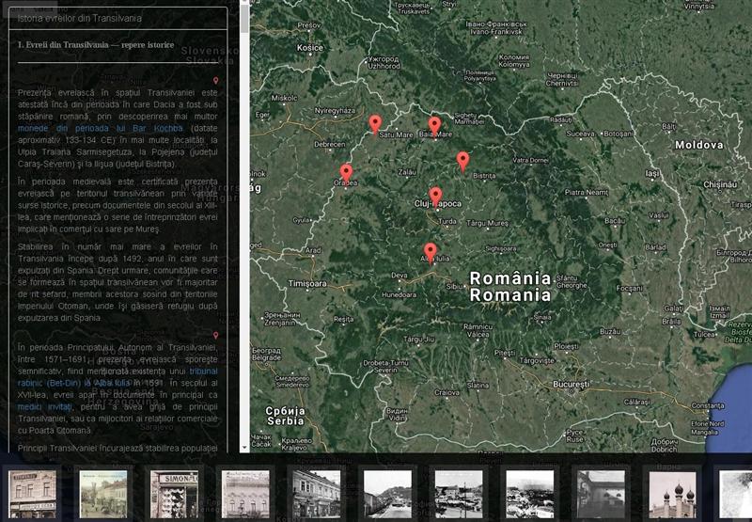Viewport: 752px width, 522px height.
Task: Open the red map marker at Oradea
Action: point(346,173)
